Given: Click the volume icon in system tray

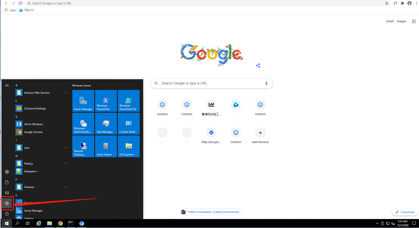Looking at the screenshot, I should 393,223.
